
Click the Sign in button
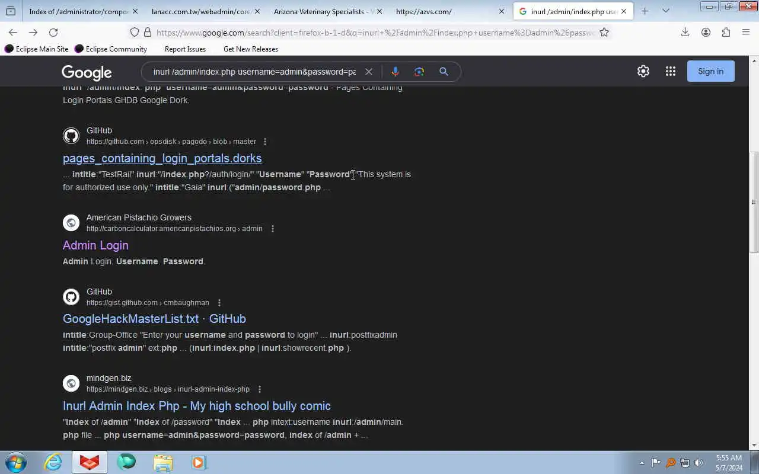point(710,71)
